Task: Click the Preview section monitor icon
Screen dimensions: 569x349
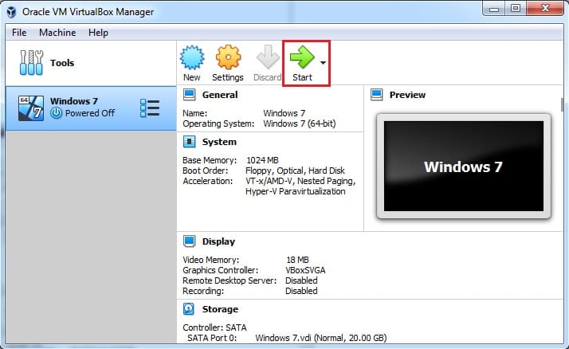Action: tap(377, 95)
